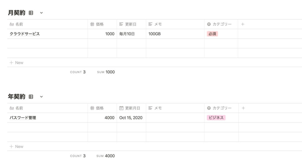Edit Oct 15, 2020 date cell
The width and height of the screenshot is (302, 166).
click(131, 118)
